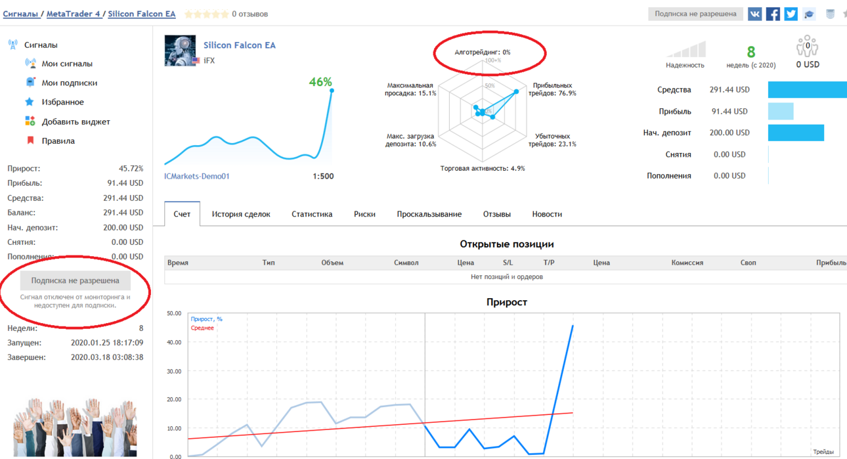Open the Проскальзывание tab
Image resolution: width=847 pixels, height=459 pixels.
429,214
